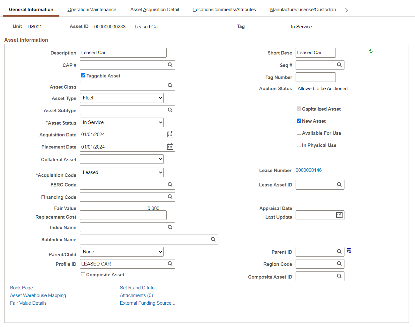
Task: Open the Lease Asset ID lookup
Action: pyautogui.click(x=339, y=185)
